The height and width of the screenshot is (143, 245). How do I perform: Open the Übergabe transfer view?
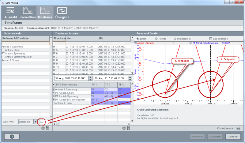(x=62, y=13)
